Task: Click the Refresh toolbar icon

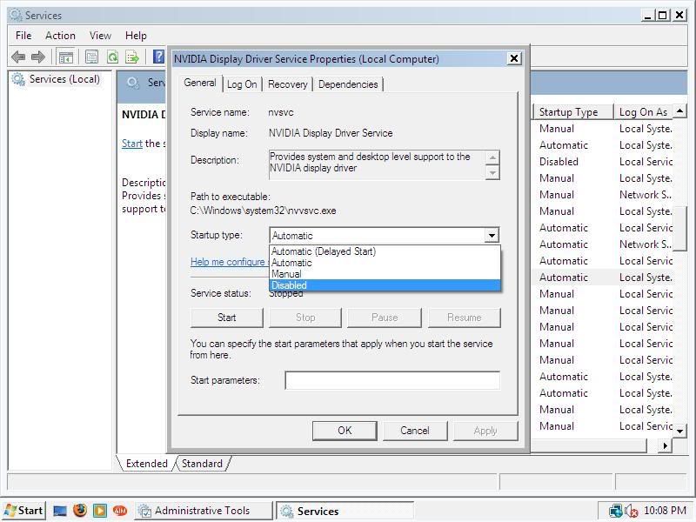Action: click(x=113, y=57)
